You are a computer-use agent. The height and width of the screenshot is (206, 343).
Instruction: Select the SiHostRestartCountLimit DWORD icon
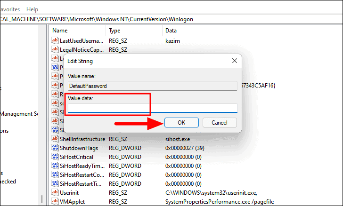55,174
